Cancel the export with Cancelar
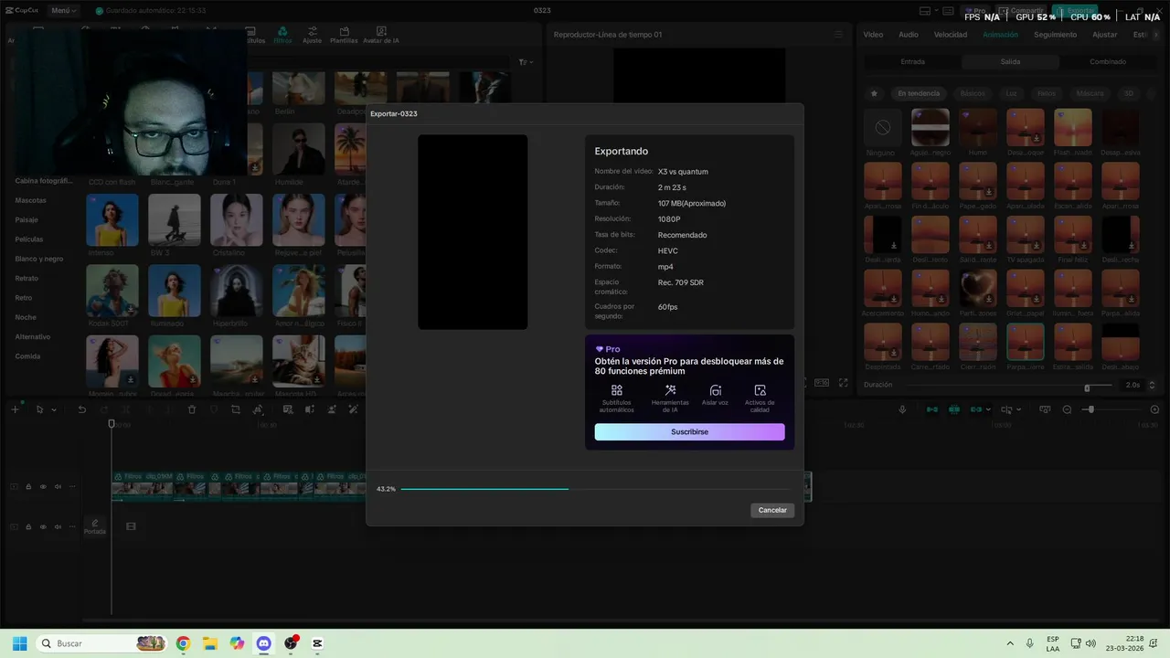 click(772, 510)
